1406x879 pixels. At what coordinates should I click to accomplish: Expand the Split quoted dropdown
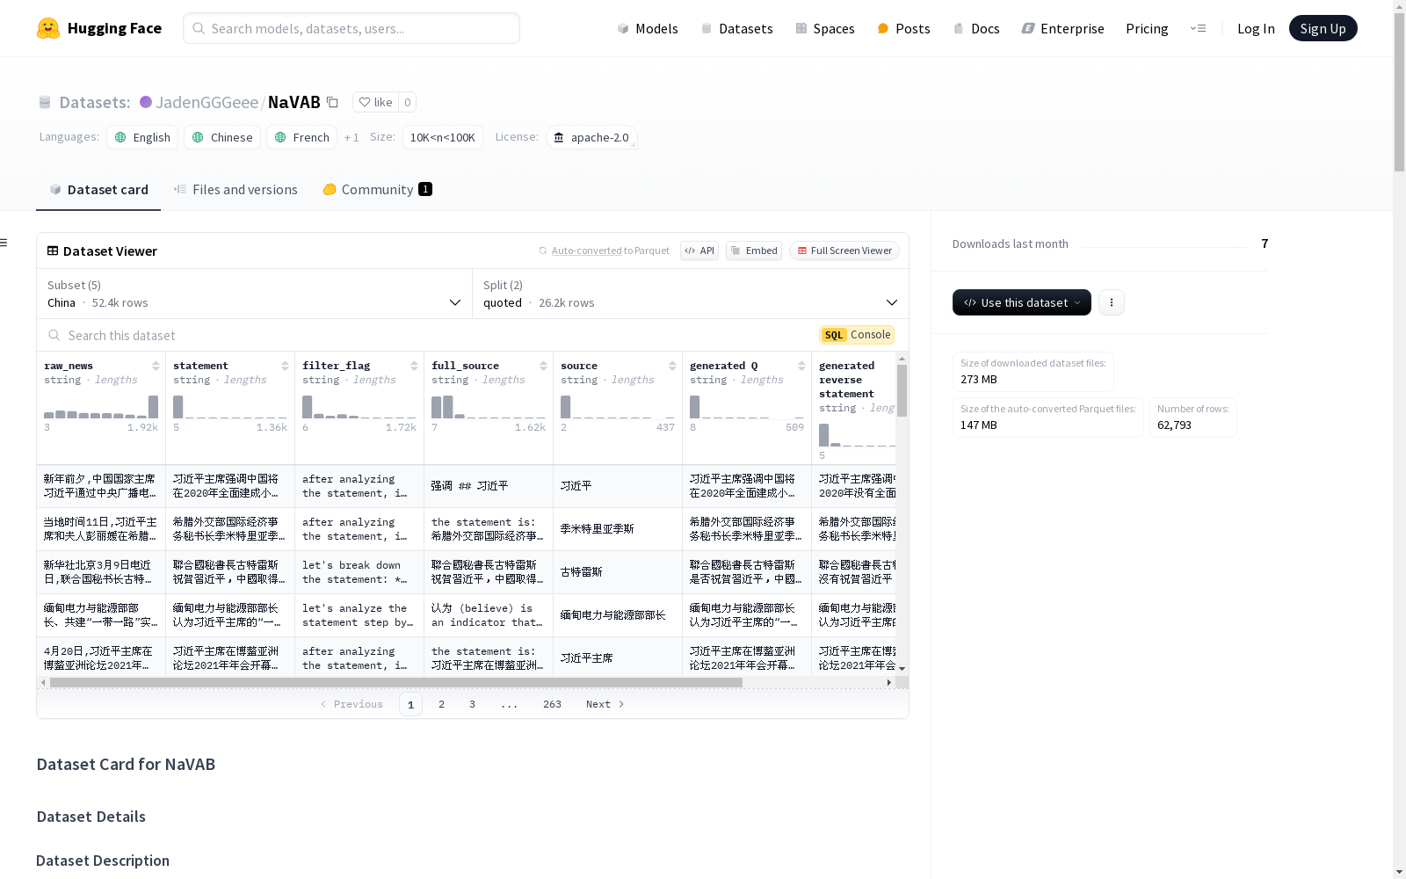click(691, 294)
